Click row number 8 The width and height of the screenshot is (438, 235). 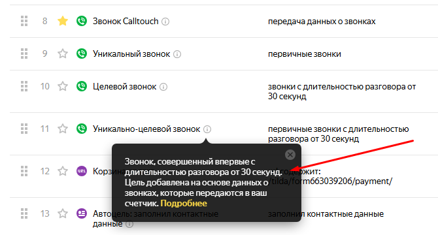coord(44,21)
